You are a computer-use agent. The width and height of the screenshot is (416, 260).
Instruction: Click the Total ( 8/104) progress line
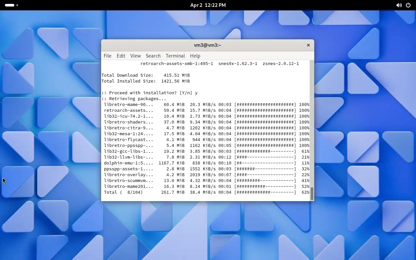coord(207,192)
